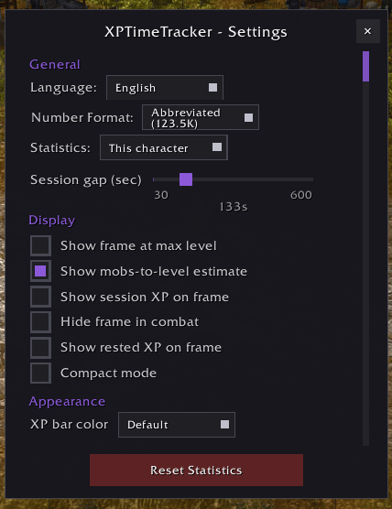Click the square icon in XP bar color box
392x509 pixels.
point(224,424)
